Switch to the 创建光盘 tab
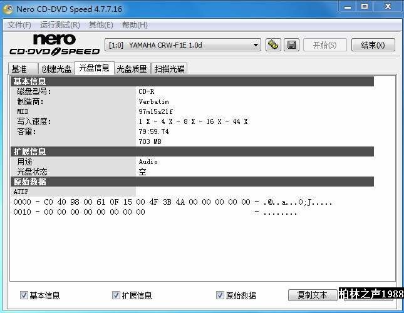The height and width of the screenshot is (313, 404). [56, 69]
